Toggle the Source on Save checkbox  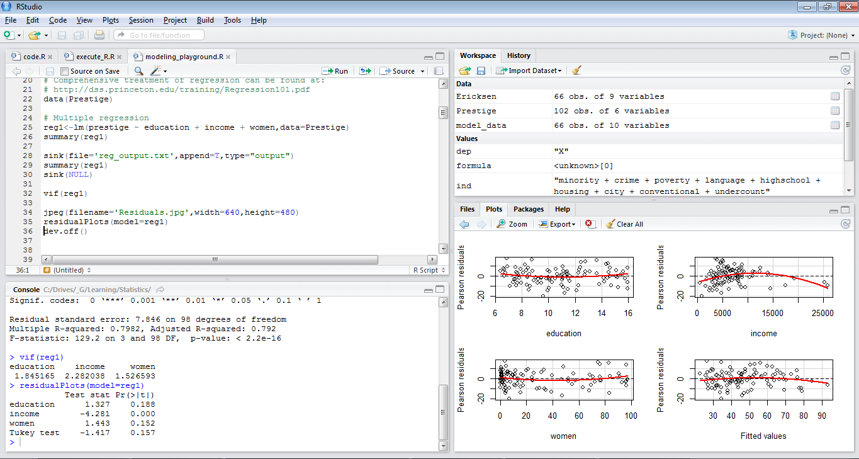65,71
